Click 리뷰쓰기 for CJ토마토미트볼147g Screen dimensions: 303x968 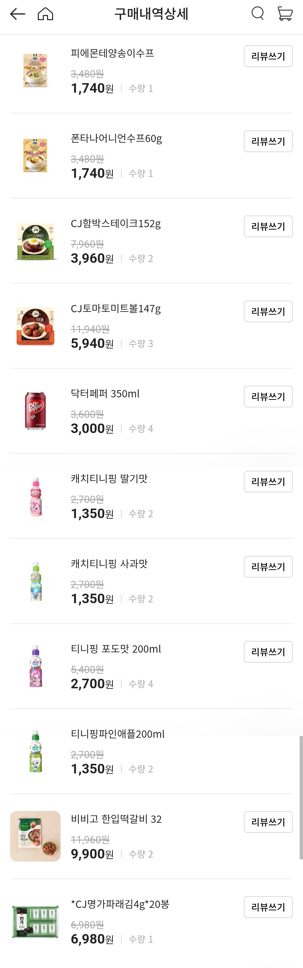[268, 311]
